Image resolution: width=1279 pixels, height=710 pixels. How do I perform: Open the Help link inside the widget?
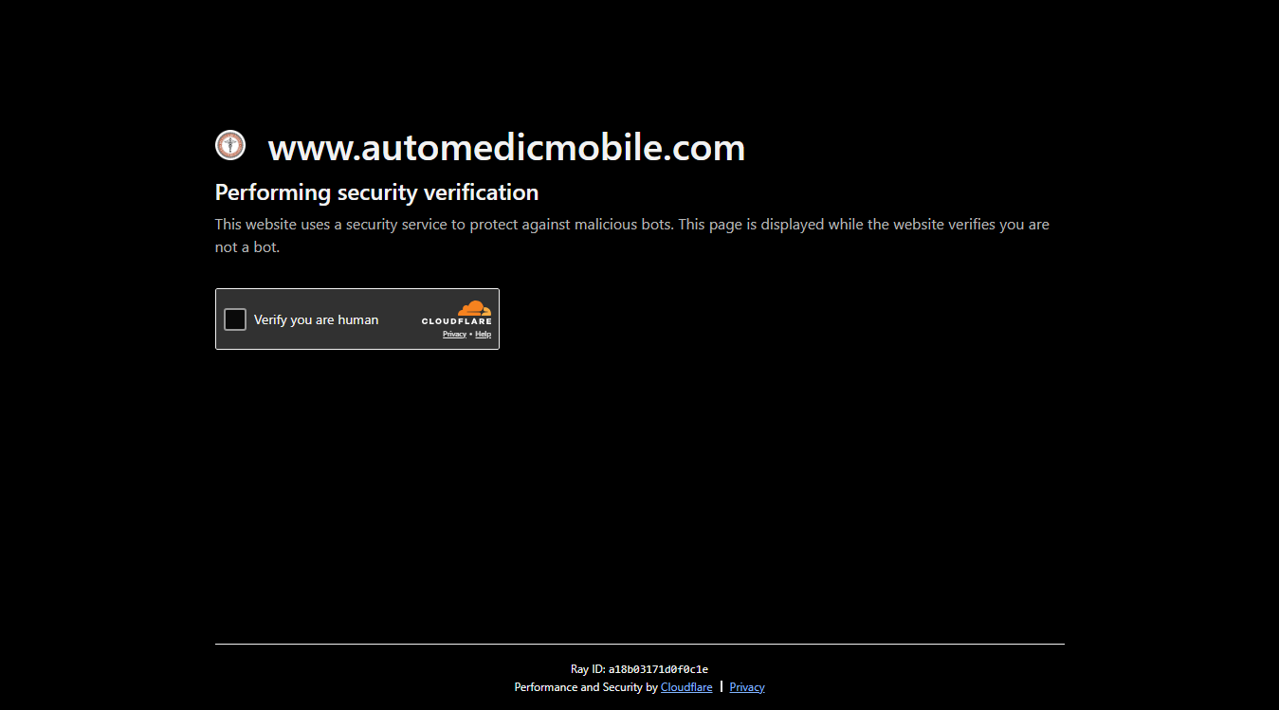484,335
